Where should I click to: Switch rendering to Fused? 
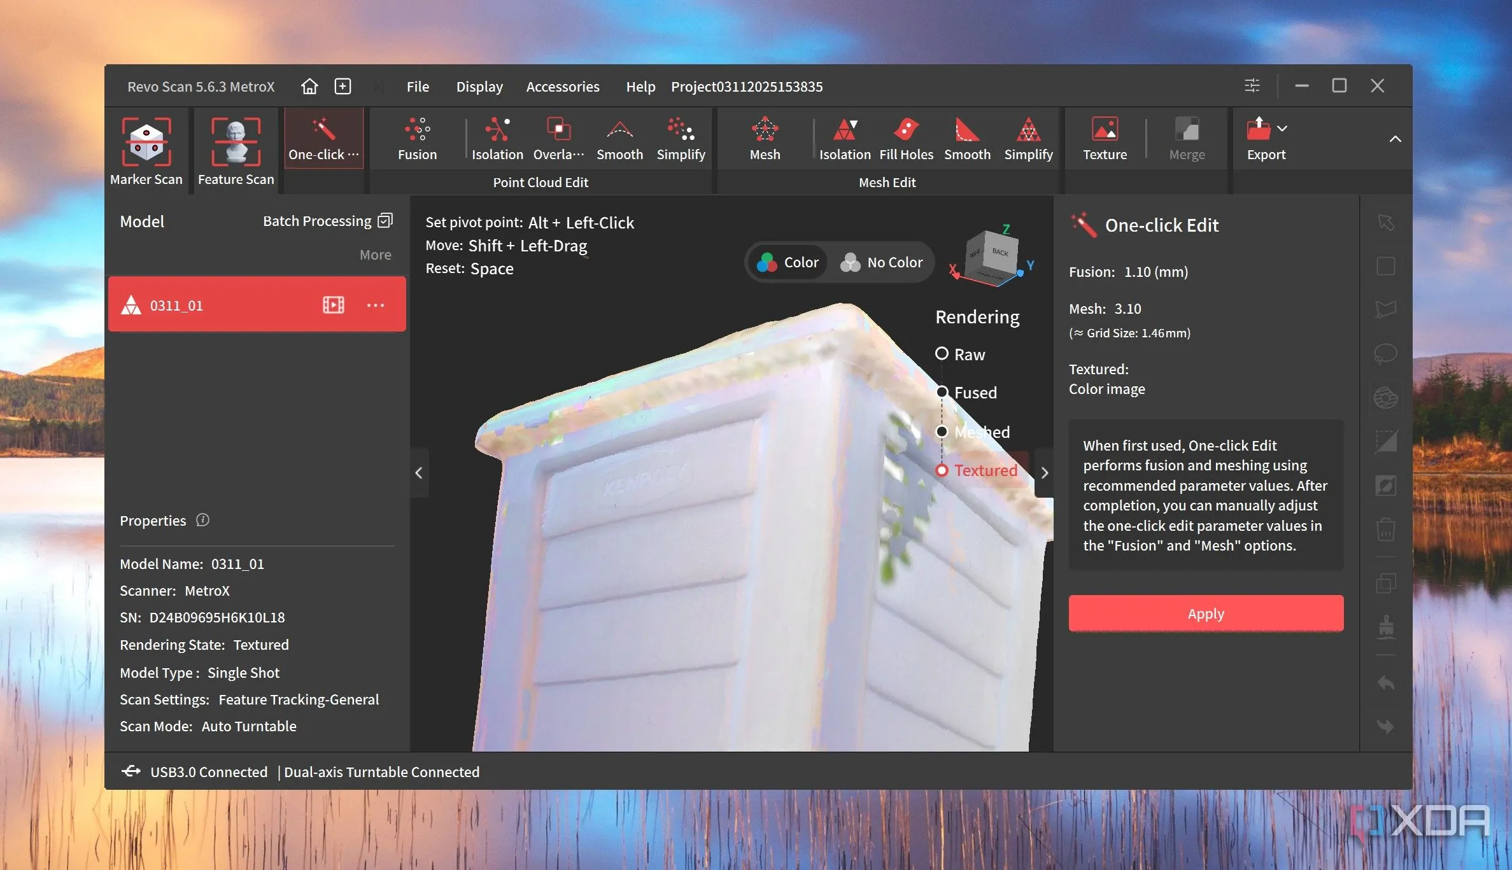tap(966, 393)
